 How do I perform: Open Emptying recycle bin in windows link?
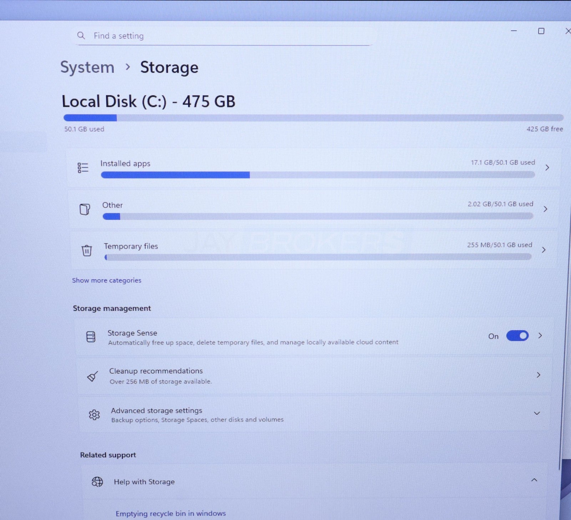[x=171, y=514]
